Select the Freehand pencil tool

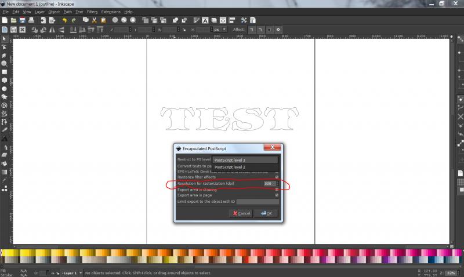(x=4, y=114)
